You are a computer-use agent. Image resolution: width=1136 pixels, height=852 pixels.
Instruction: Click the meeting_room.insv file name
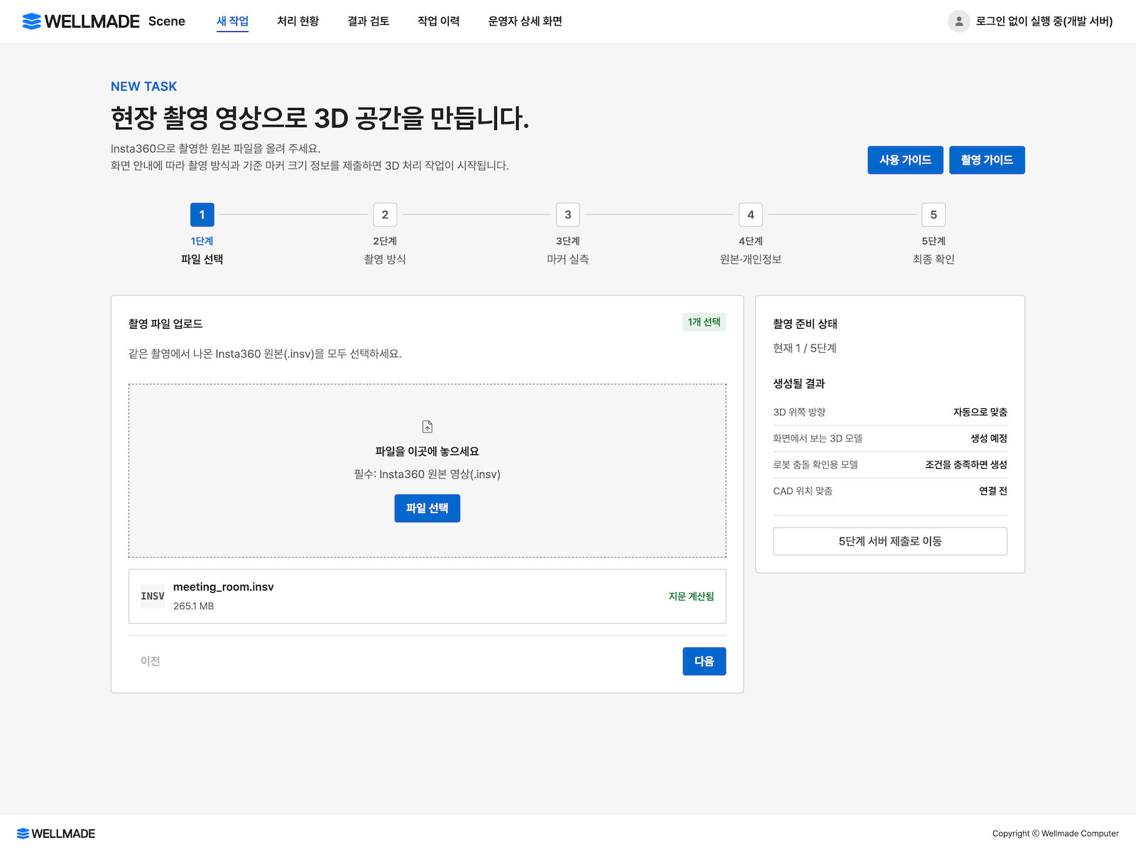pos(224,587)
